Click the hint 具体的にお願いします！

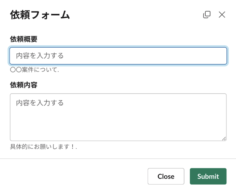(44, 147)
